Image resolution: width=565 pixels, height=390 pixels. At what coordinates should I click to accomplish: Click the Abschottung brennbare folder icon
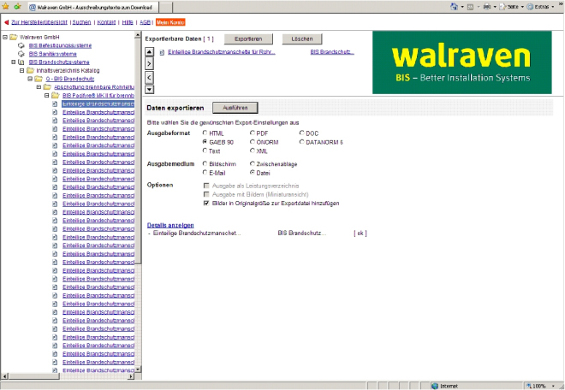[47, 86]
